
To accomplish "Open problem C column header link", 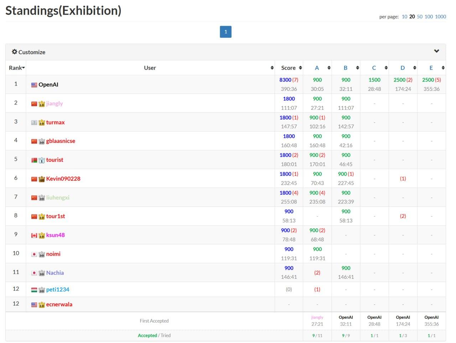I will [374, 68].
